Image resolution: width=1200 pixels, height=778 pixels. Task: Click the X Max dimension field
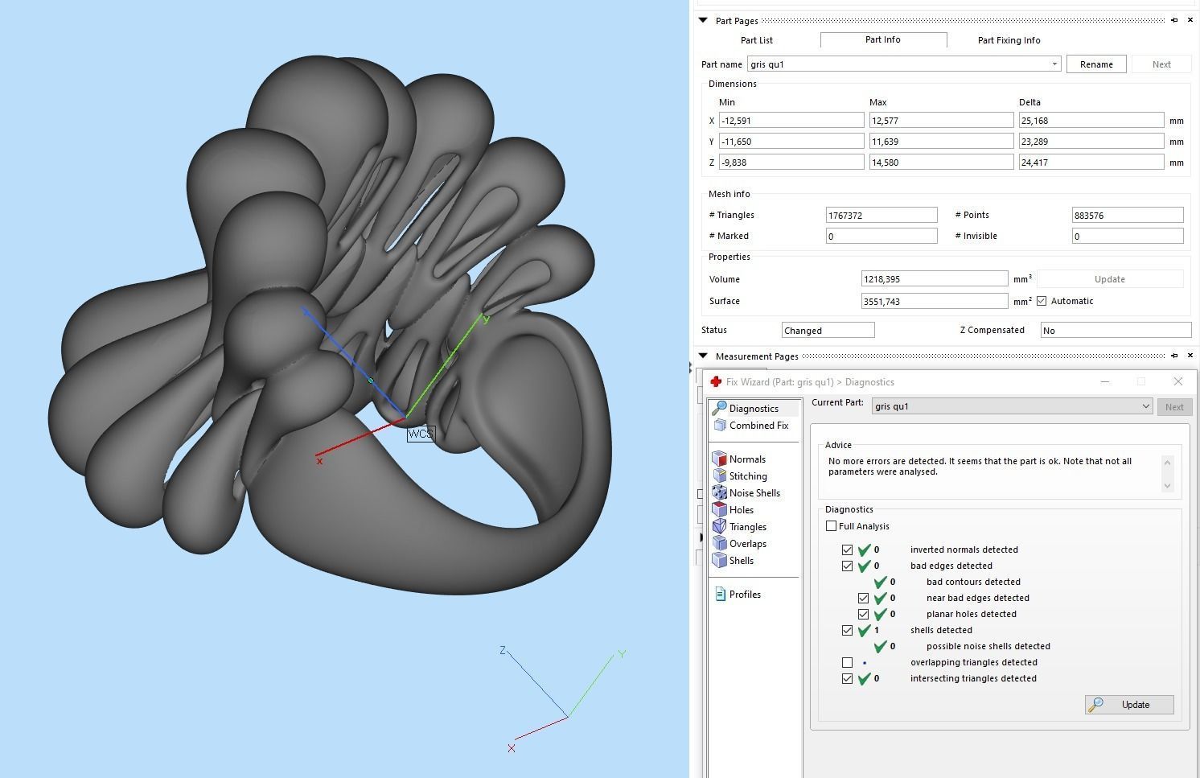click(941, 121)
